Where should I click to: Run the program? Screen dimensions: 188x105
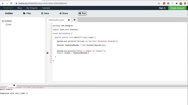[82, 13]
